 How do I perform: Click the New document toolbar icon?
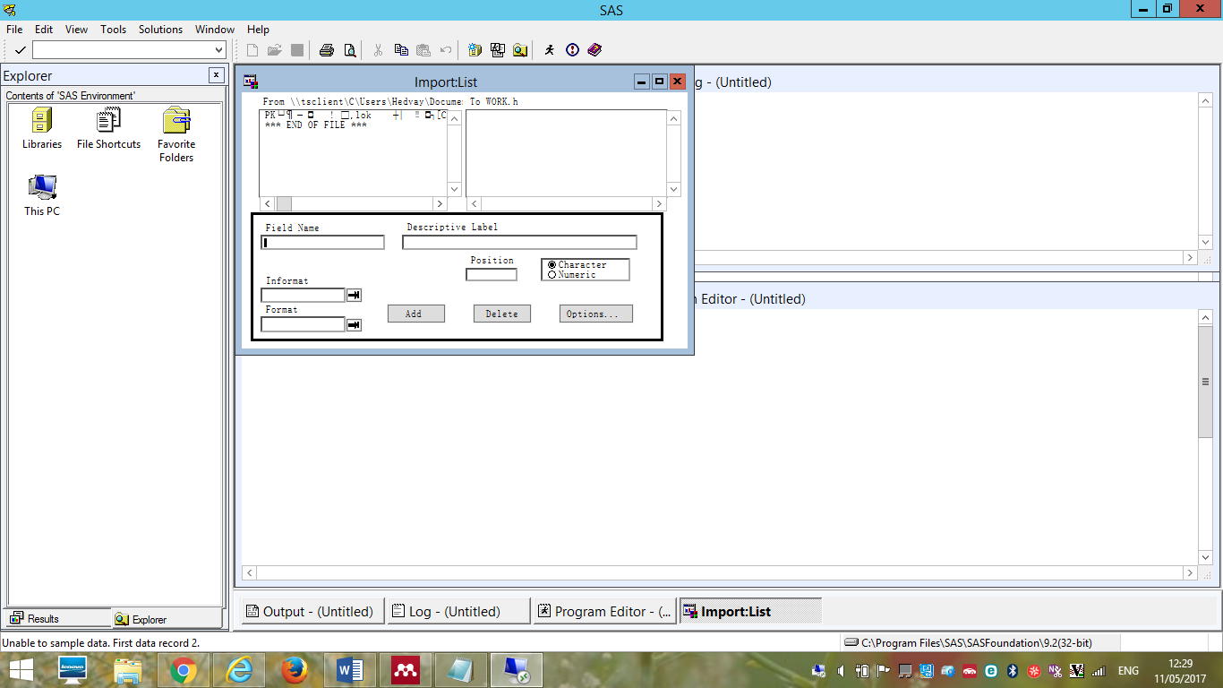[252, 50]
